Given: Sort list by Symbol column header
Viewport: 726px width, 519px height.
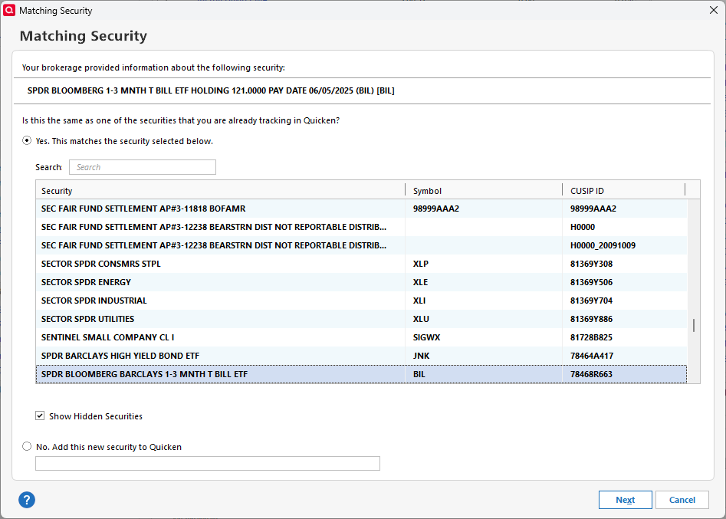Looking at the screenshot, I should click(x=483, y=190).
